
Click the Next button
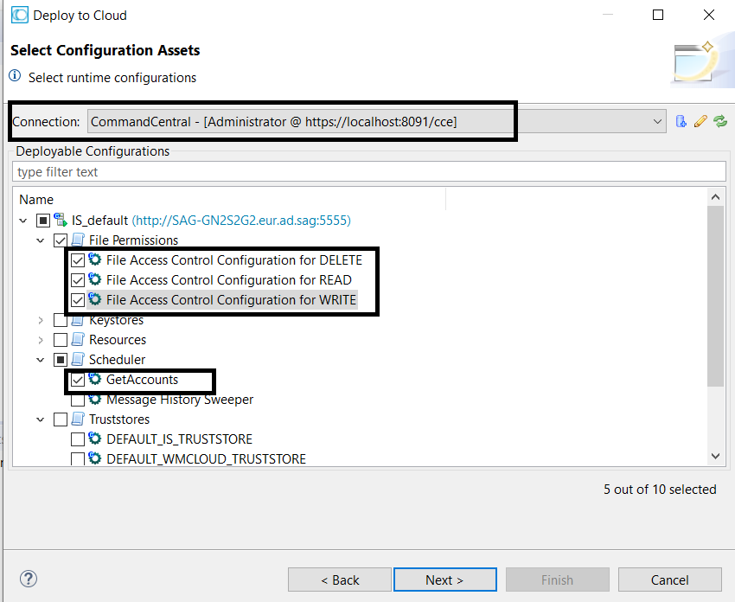point(444,580)
